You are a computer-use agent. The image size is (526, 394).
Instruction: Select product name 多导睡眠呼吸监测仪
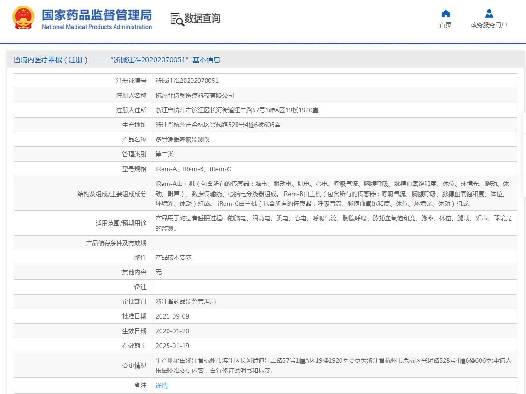(x=183, y=139)
